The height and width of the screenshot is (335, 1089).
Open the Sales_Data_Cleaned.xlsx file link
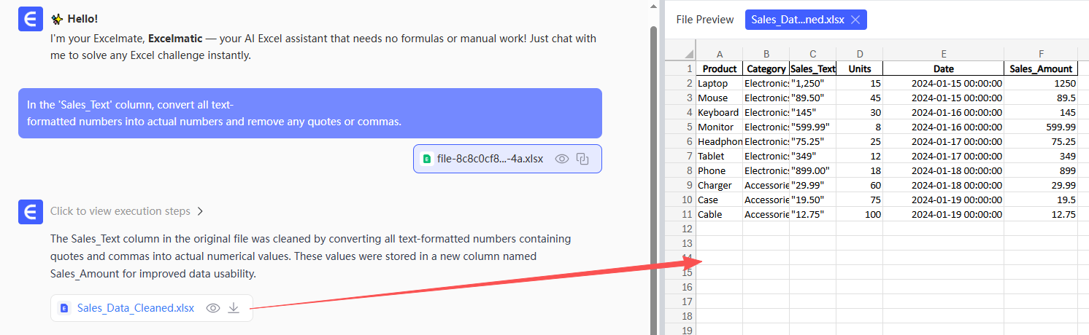[136, 308]
